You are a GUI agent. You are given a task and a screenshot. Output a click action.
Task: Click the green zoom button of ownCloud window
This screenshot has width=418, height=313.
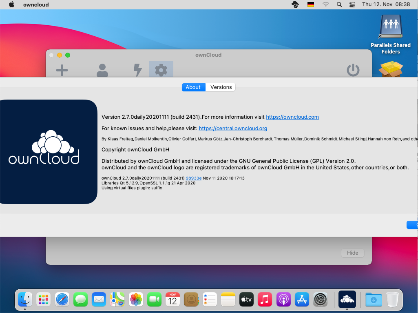click(68, 55)
